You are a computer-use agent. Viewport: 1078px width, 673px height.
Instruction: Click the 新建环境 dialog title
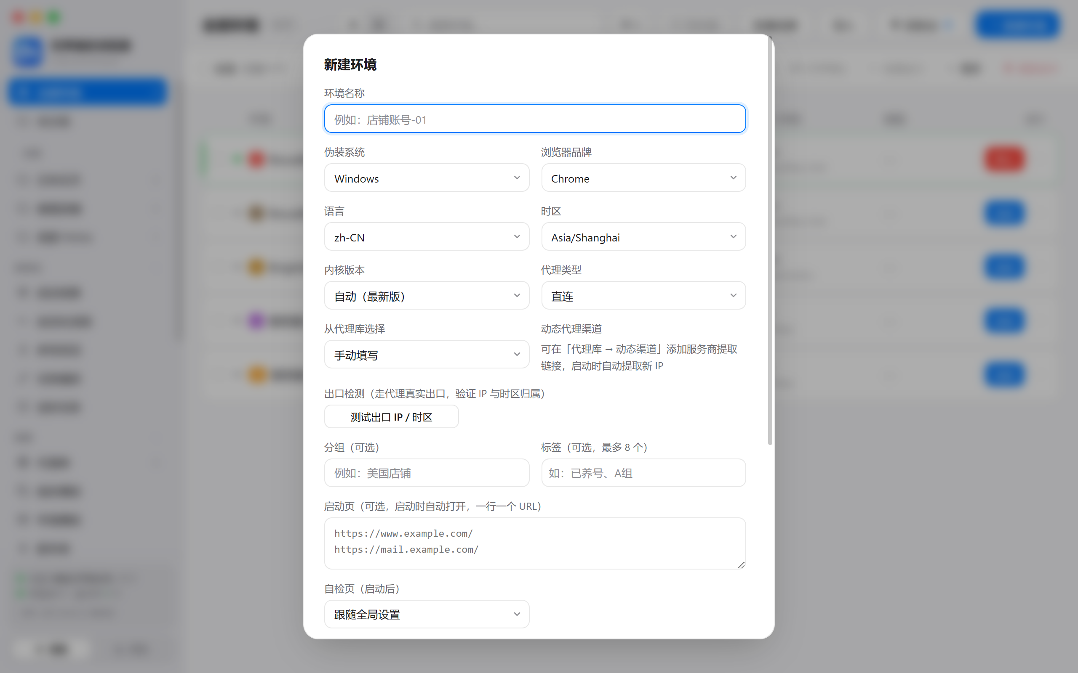coord(350,64)
